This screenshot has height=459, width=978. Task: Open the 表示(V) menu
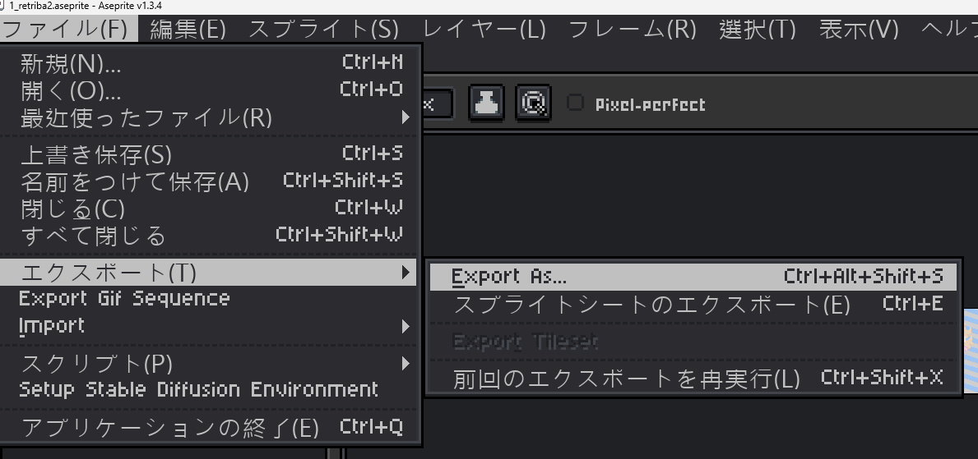859,29
